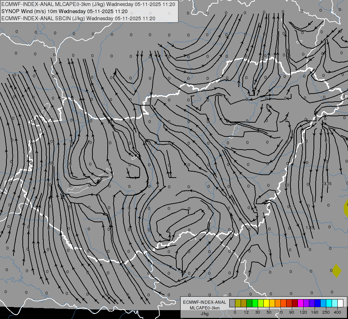Pick the pure blue legend swatch

317,303
